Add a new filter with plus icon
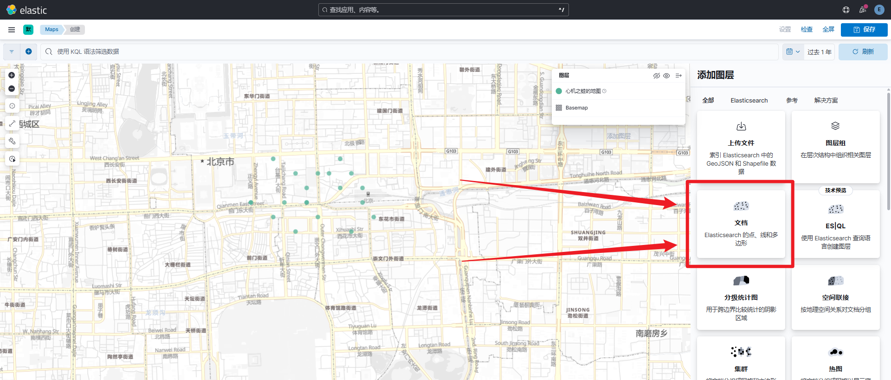This screenshot has height=380, width=891. (x=29, y=52)
